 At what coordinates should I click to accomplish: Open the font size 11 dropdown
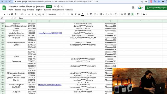click(x=65, y=14)
